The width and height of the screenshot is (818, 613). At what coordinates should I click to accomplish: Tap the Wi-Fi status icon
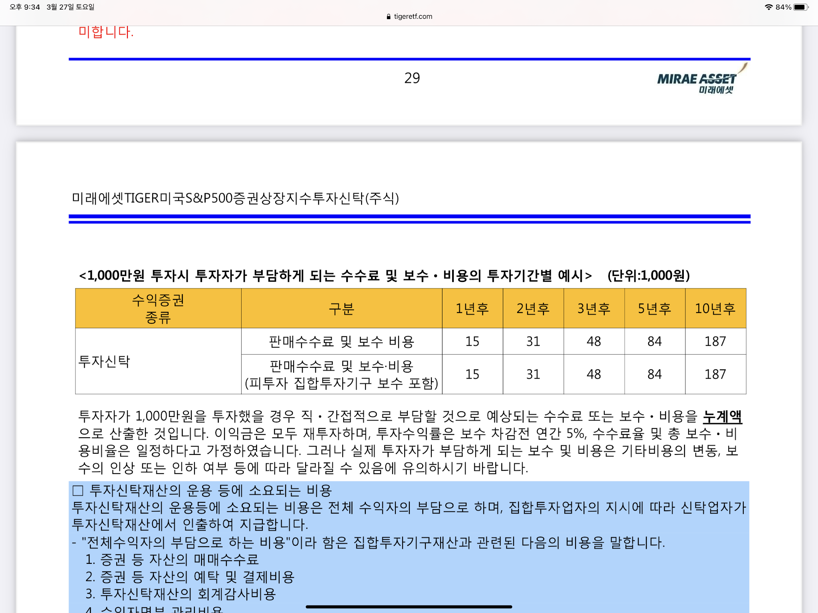point(768,7)
